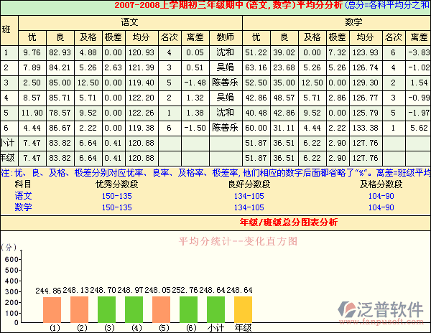431x333 pixels.
Task: Click 小计 row label
Action: [7, 143]
